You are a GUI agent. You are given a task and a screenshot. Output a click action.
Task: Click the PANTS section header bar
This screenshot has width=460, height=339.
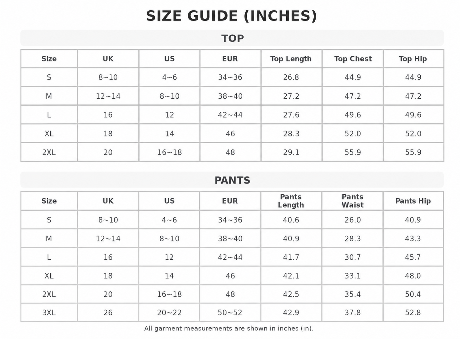tap(232, 180)
